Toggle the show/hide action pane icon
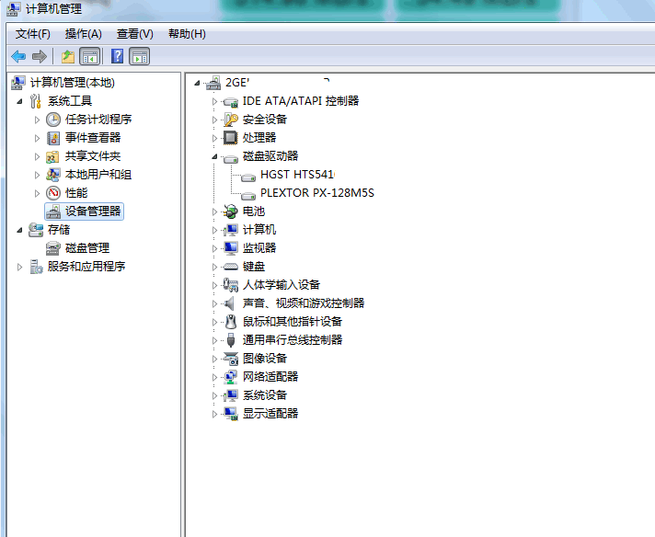The height and width of the screenshot is (537, 655). coord(140,56)
